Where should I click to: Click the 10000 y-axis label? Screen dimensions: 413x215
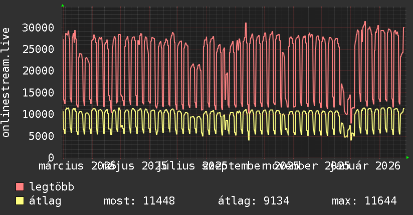pyautogui.click(x=38, y=114)
